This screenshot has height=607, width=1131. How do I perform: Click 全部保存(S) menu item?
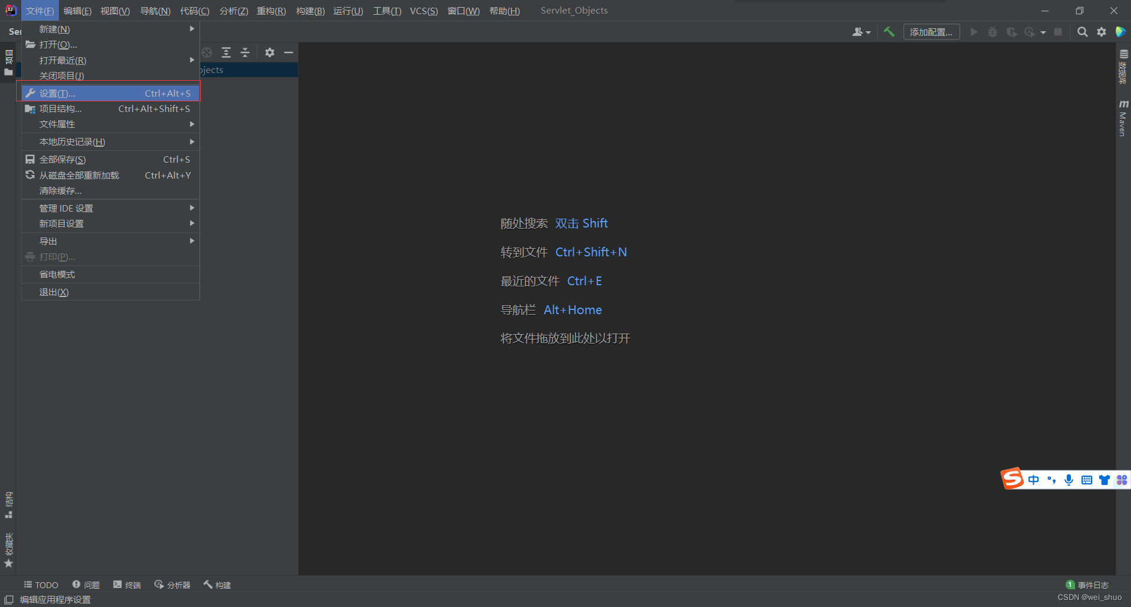pyautogui.click(x=111, y=159)
